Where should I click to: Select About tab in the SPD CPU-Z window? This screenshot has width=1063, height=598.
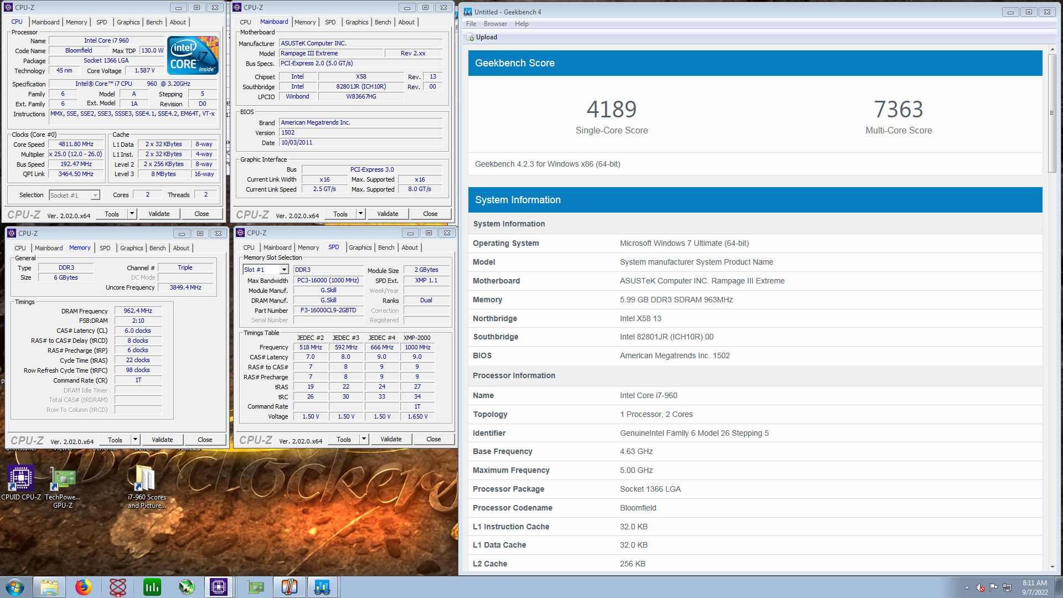coord(410,248)
